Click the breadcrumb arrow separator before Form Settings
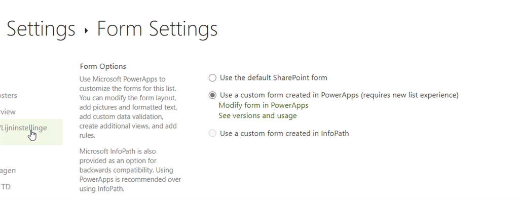The image size is (519, 201). (86, 31)
